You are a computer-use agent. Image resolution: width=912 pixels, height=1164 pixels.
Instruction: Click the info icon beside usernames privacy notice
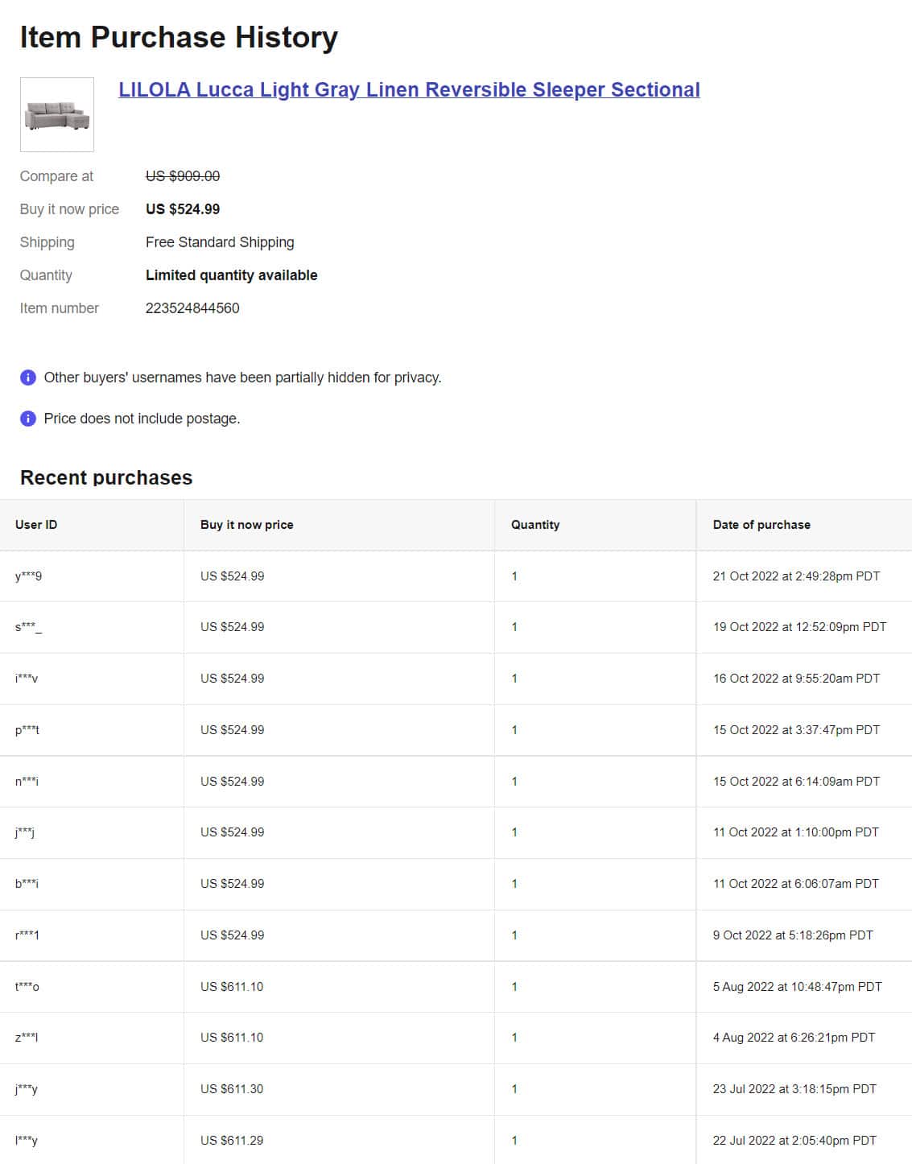[x=28, y=378]
